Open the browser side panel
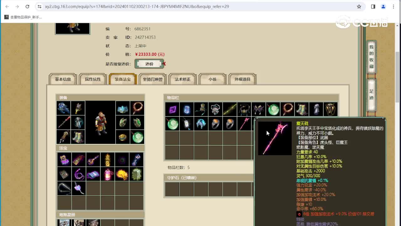The image size is (401, 226). [373, 6]
